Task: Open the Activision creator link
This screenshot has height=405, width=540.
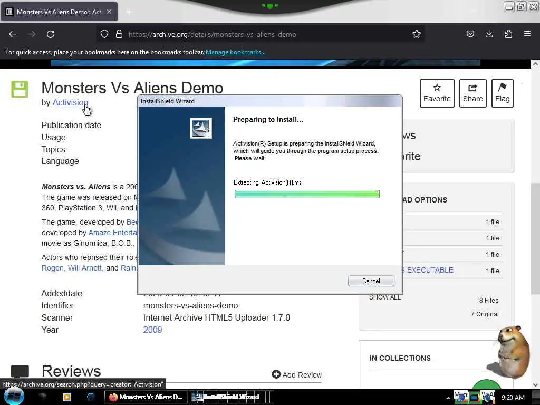Action: pos(70,103)
